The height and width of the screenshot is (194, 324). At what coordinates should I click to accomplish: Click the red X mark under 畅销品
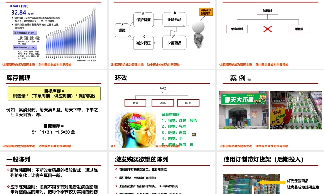pyautogui.click(x=267, y=29)
